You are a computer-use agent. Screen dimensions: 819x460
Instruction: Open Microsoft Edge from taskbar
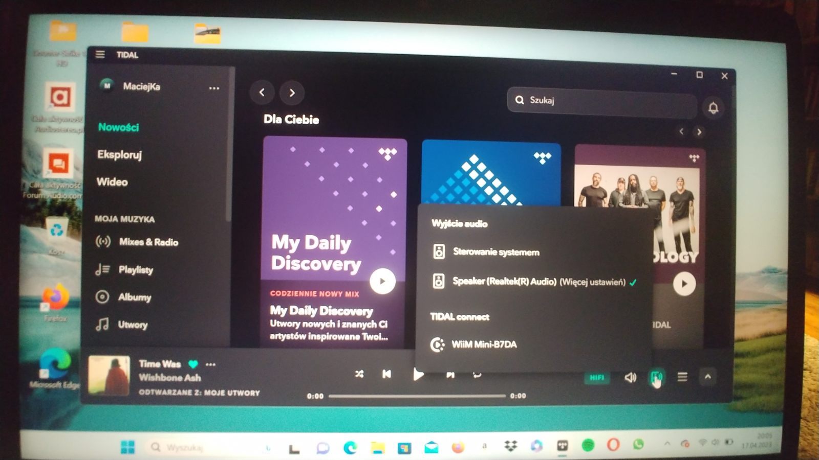pos(350,448)
